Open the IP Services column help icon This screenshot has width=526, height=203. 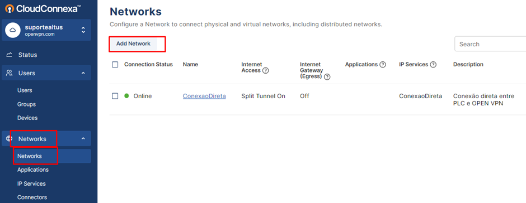coord(433,65)
